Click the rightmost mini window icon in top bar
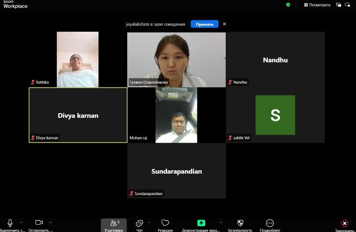Screen dimensions: 356x232 pyautogui.click(x=347, y=5)
